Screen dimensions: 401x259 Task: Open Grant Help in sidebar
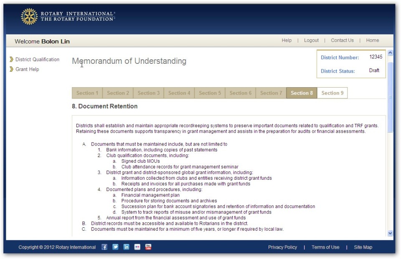[x=27, y=69]
